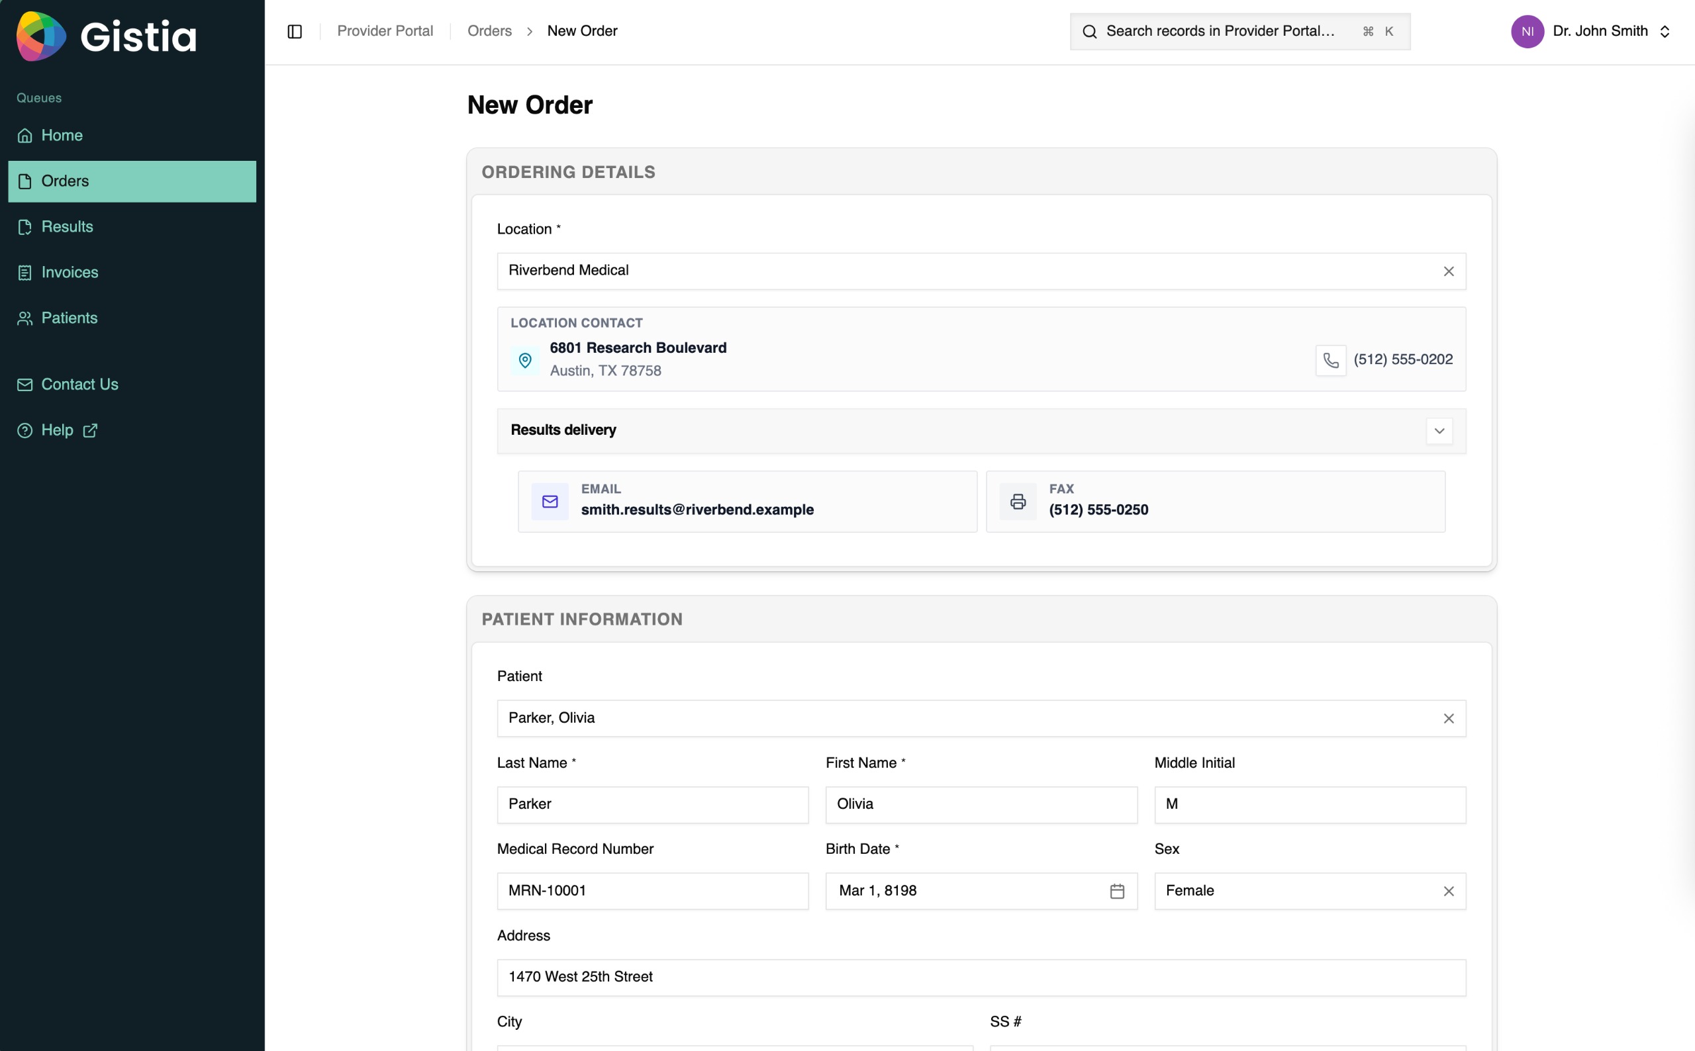Click the Last Name field
This screenshot has width=1695, height=1051.
point(653,805)
